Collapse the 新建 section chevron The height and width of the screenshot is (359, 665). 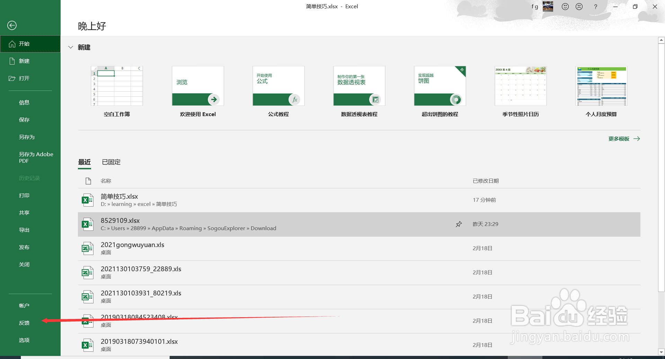click(71, 47)
